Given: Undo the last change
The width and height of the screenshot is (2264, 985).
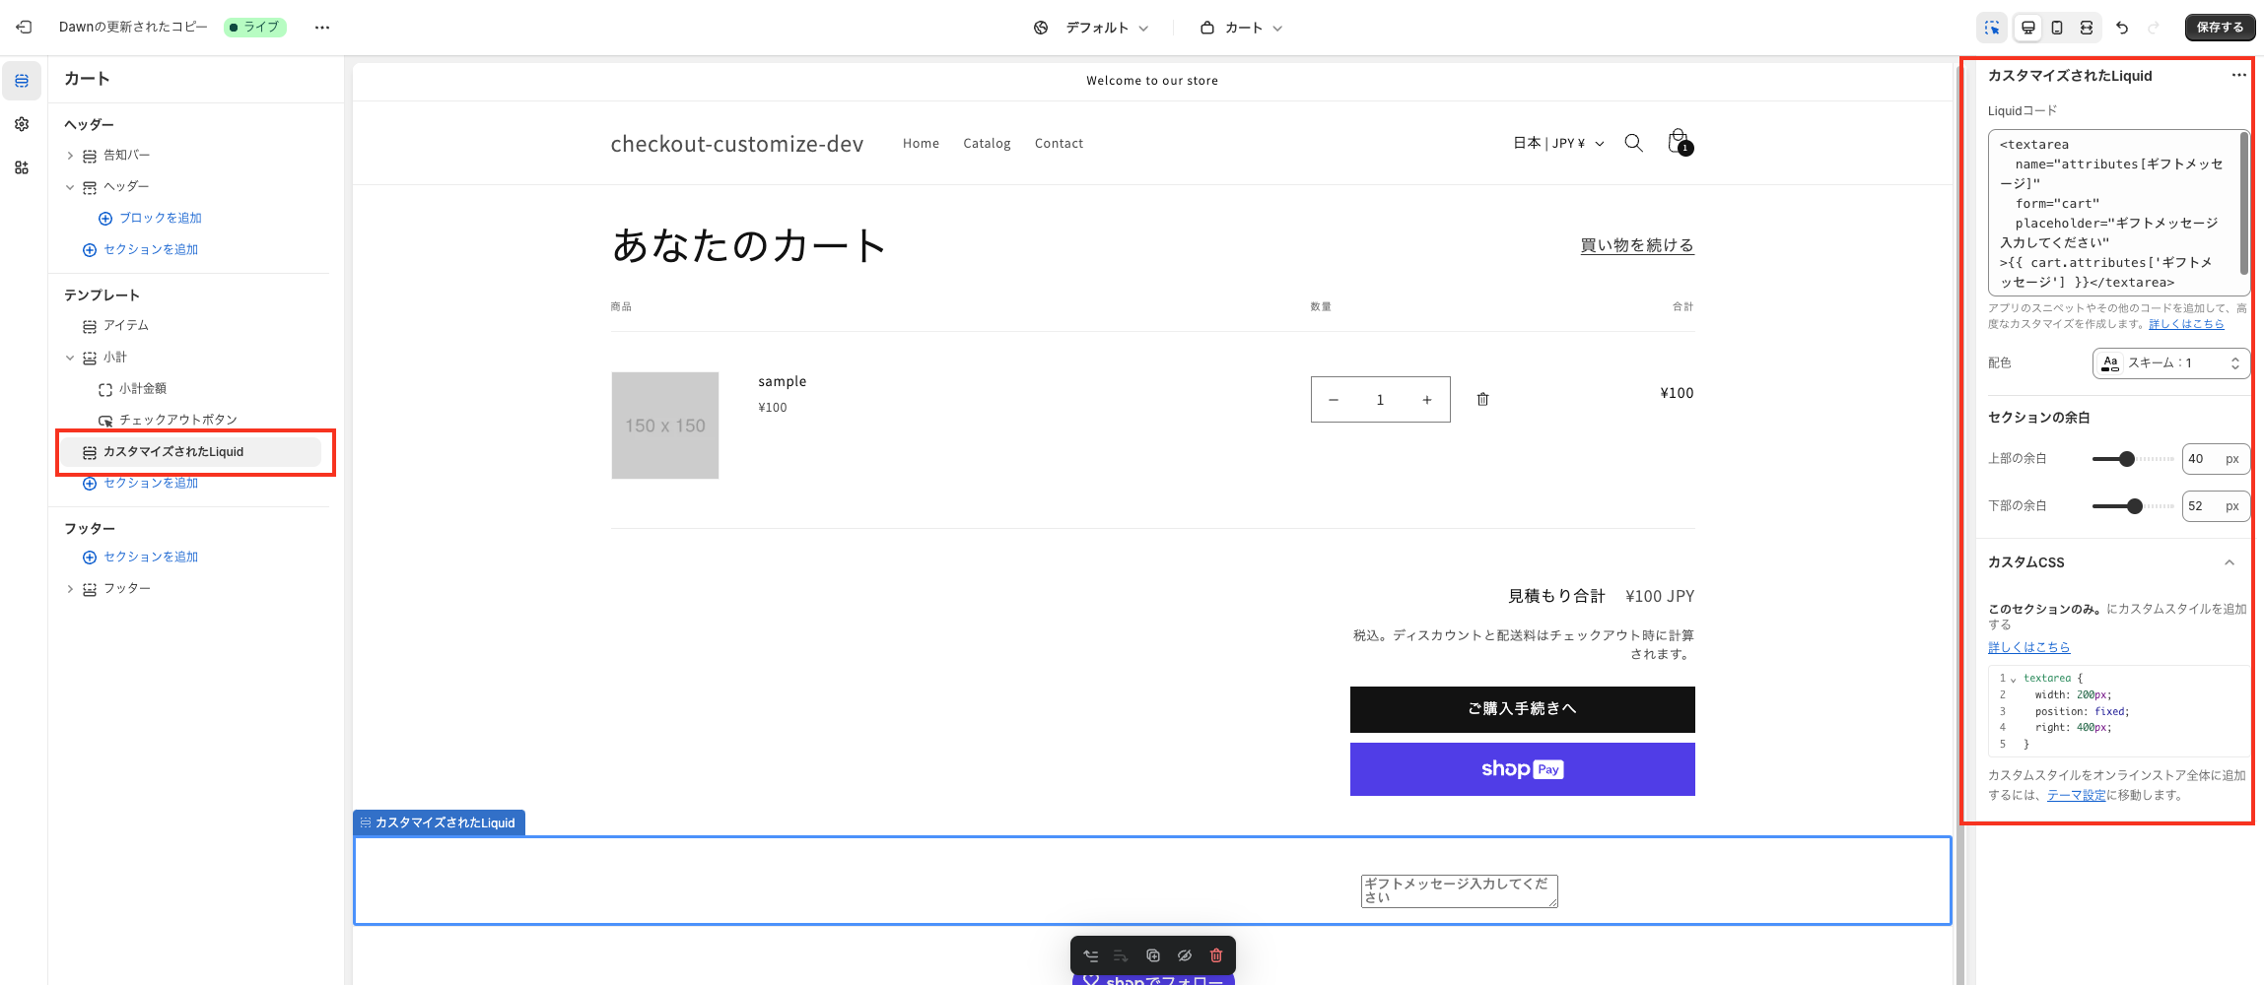Looking at the screenshot, I should pos(2122,28).
